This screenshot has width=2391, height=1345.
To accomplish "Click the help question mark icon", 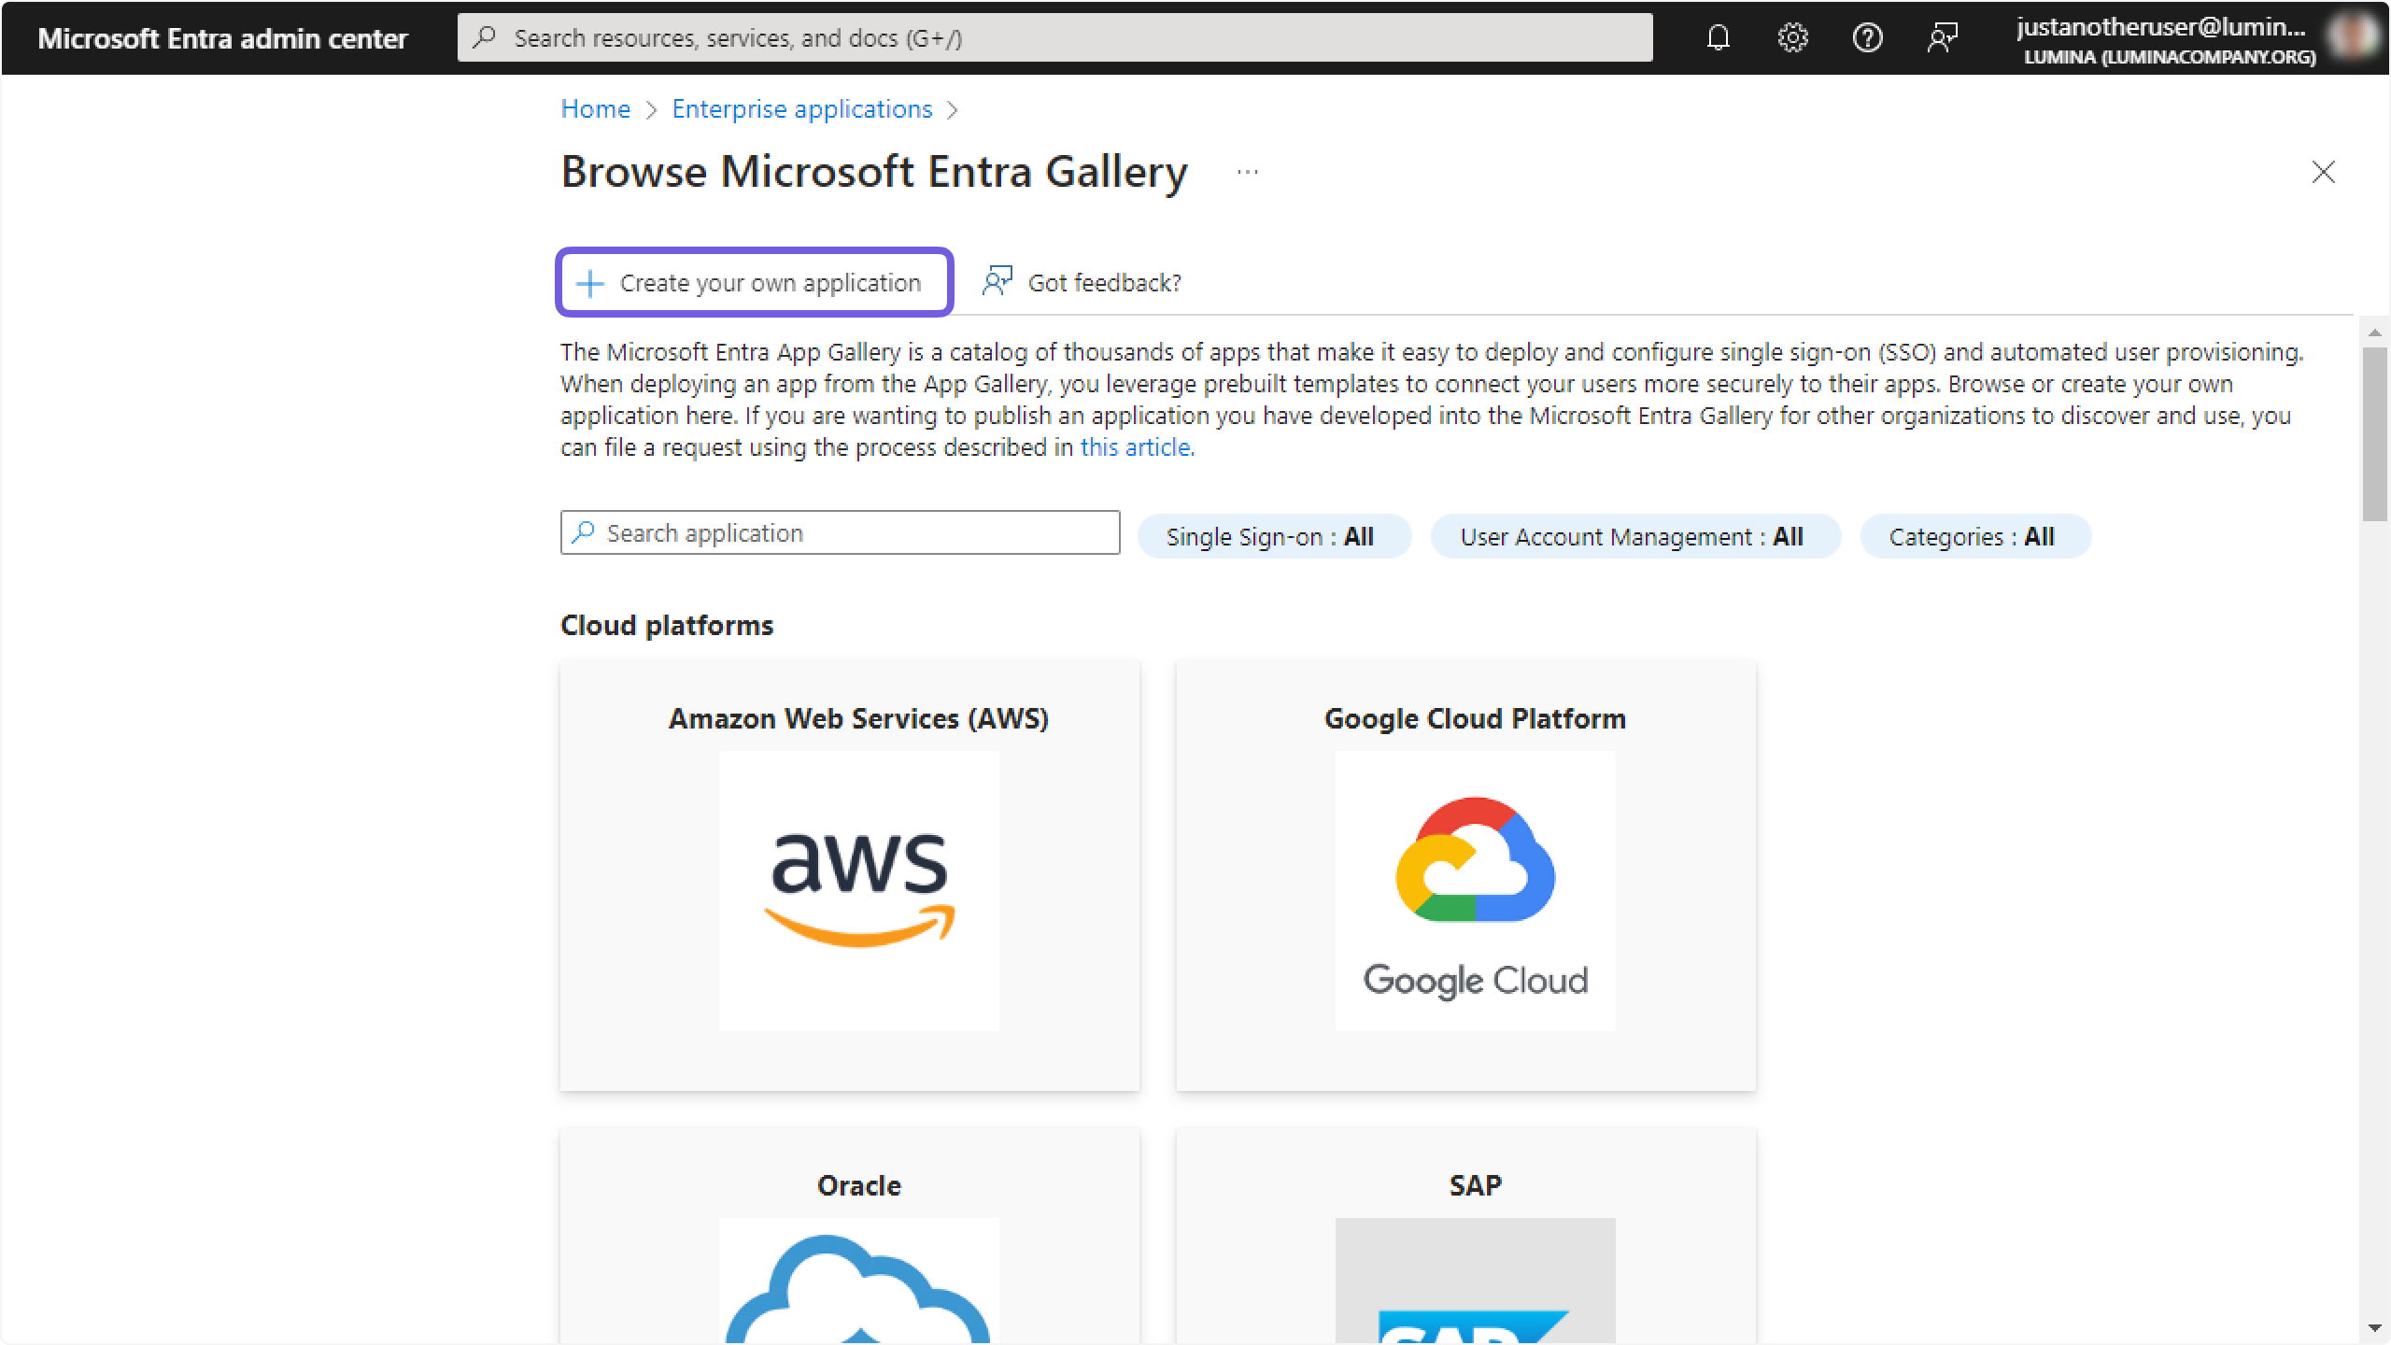I will 1867,37.
